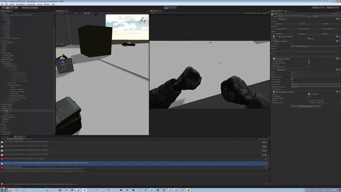Toggle the Pivot/Center handle button
This screenshot has height=192, width=341.
click(x=26, y=7)
